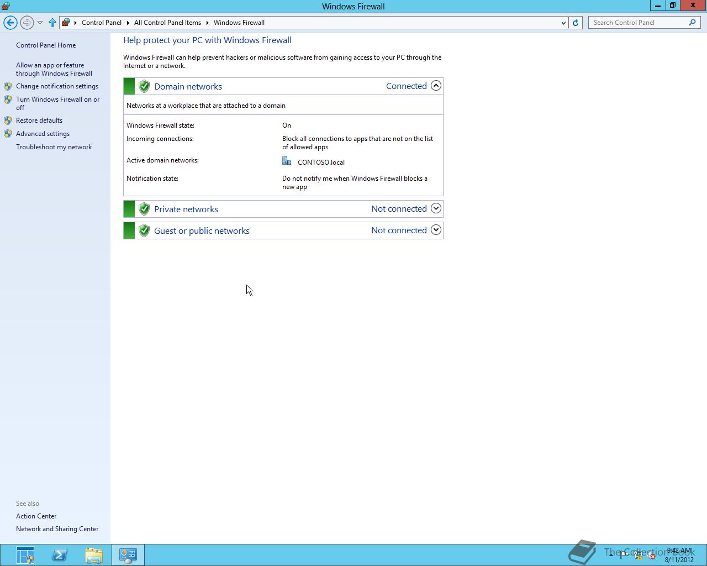The image size is (707, 566).
Task: Open address bar history dropdown
Action: pos(563,23)
